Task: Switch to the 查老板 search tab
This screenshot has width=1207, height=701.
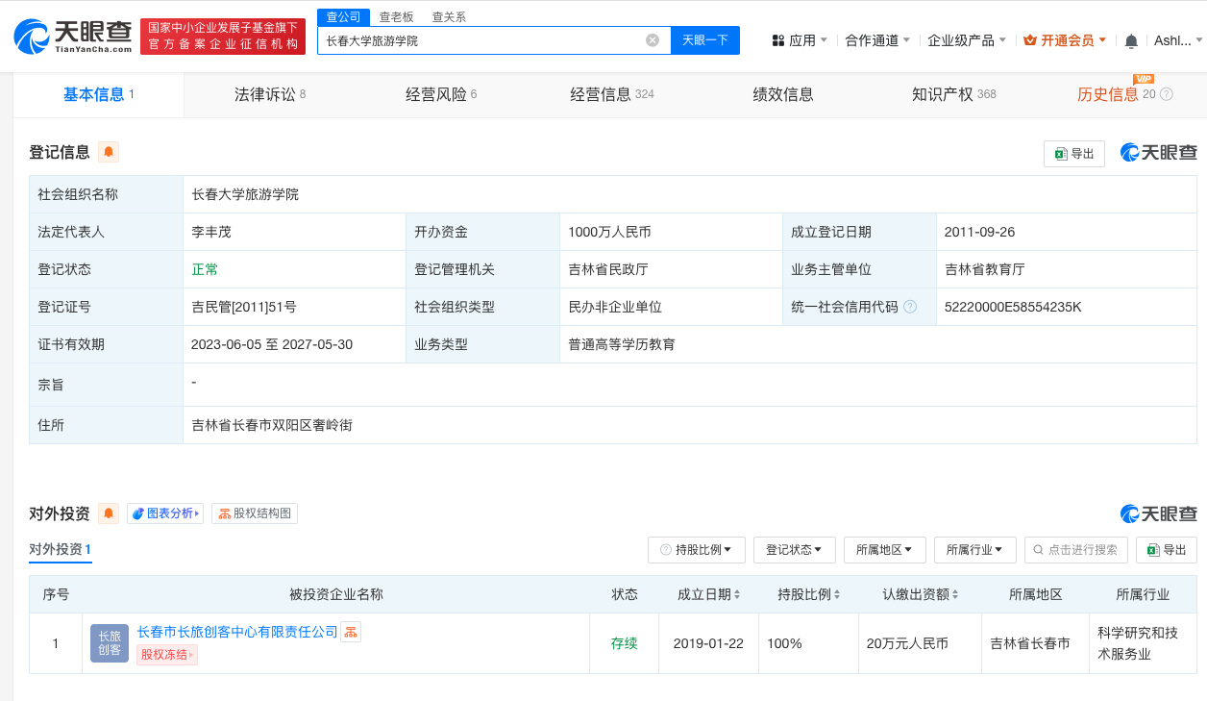Action: [x=396, y=16]
